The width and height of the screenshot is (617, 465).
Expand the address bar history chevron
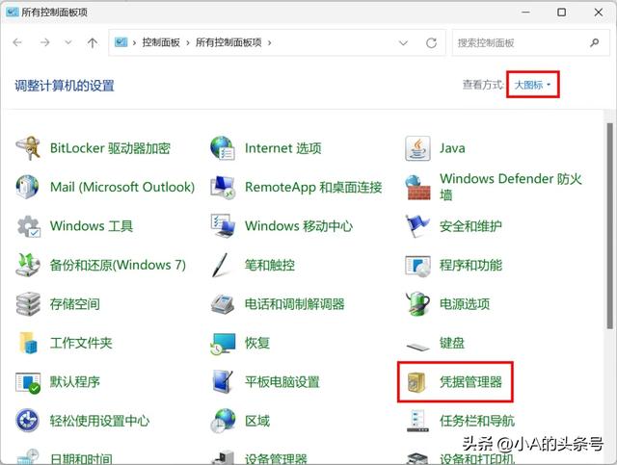pos(403,42)
